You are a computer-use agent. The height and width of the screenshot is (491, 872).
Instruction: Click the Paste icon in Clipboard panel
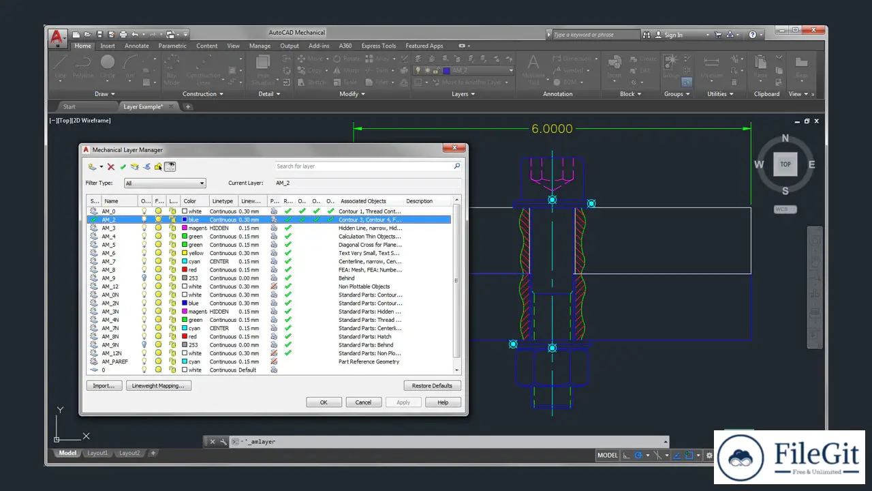760,67
